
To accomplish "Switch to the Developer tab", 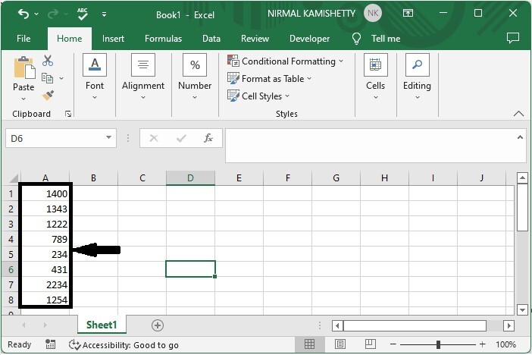I will point(309,39).
